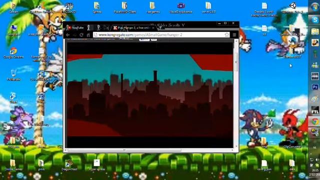Open the Slender folder on desktop
Screen dimensions: 320x180
coord(292,52)
